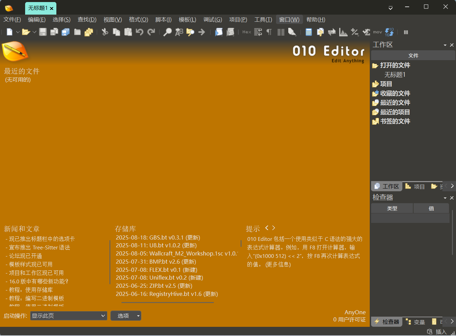Screen dimensions: 456x336
Task: Open 宣布推出 Tree-Sitter 语法 news link
Action: pyautogui.click(x=40, y=247)
